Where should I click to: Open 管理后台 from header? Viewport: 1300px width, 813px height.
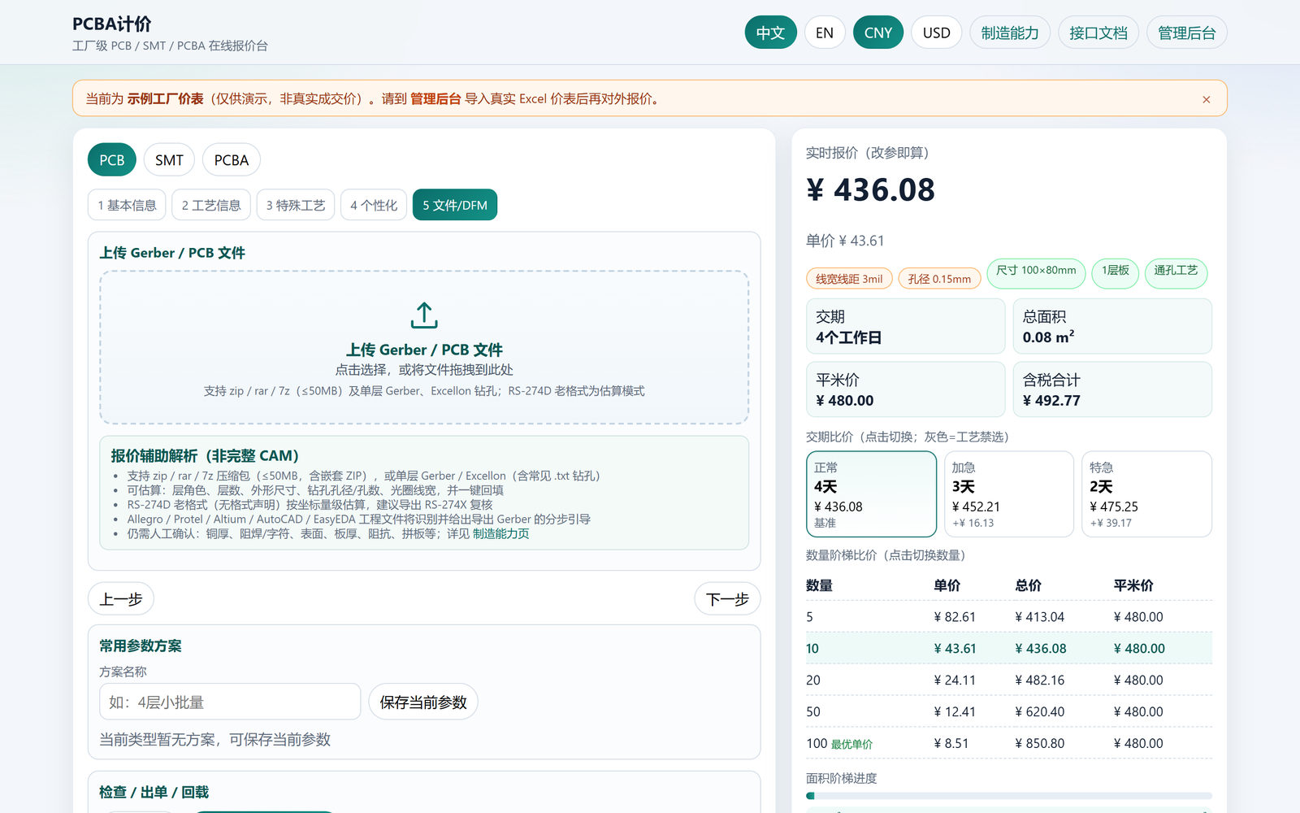coord(1187,33)
